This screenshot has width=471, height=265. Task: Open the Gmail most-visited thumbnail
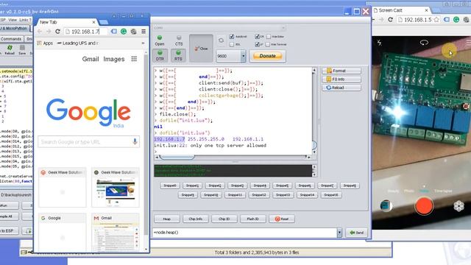coord(116,232)
